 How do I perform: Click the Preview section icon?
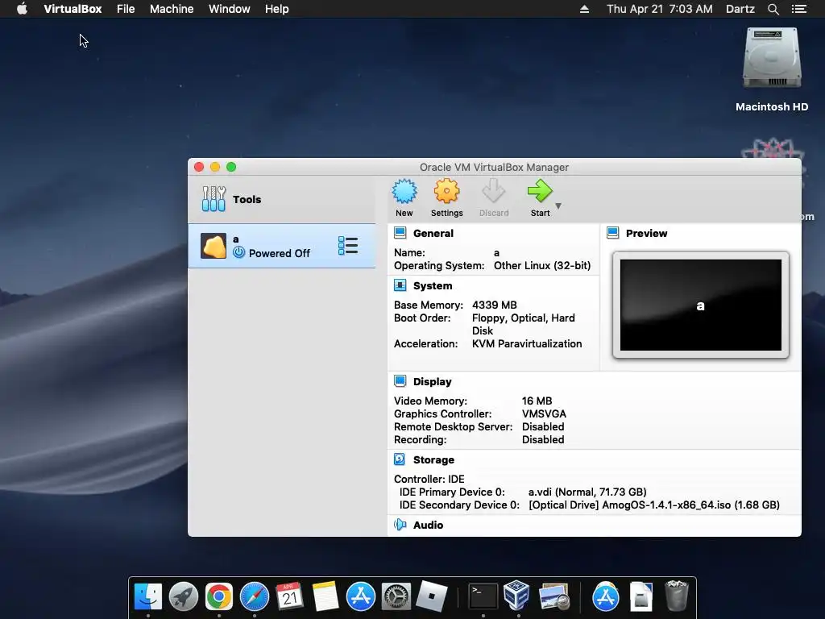[613, 233]
